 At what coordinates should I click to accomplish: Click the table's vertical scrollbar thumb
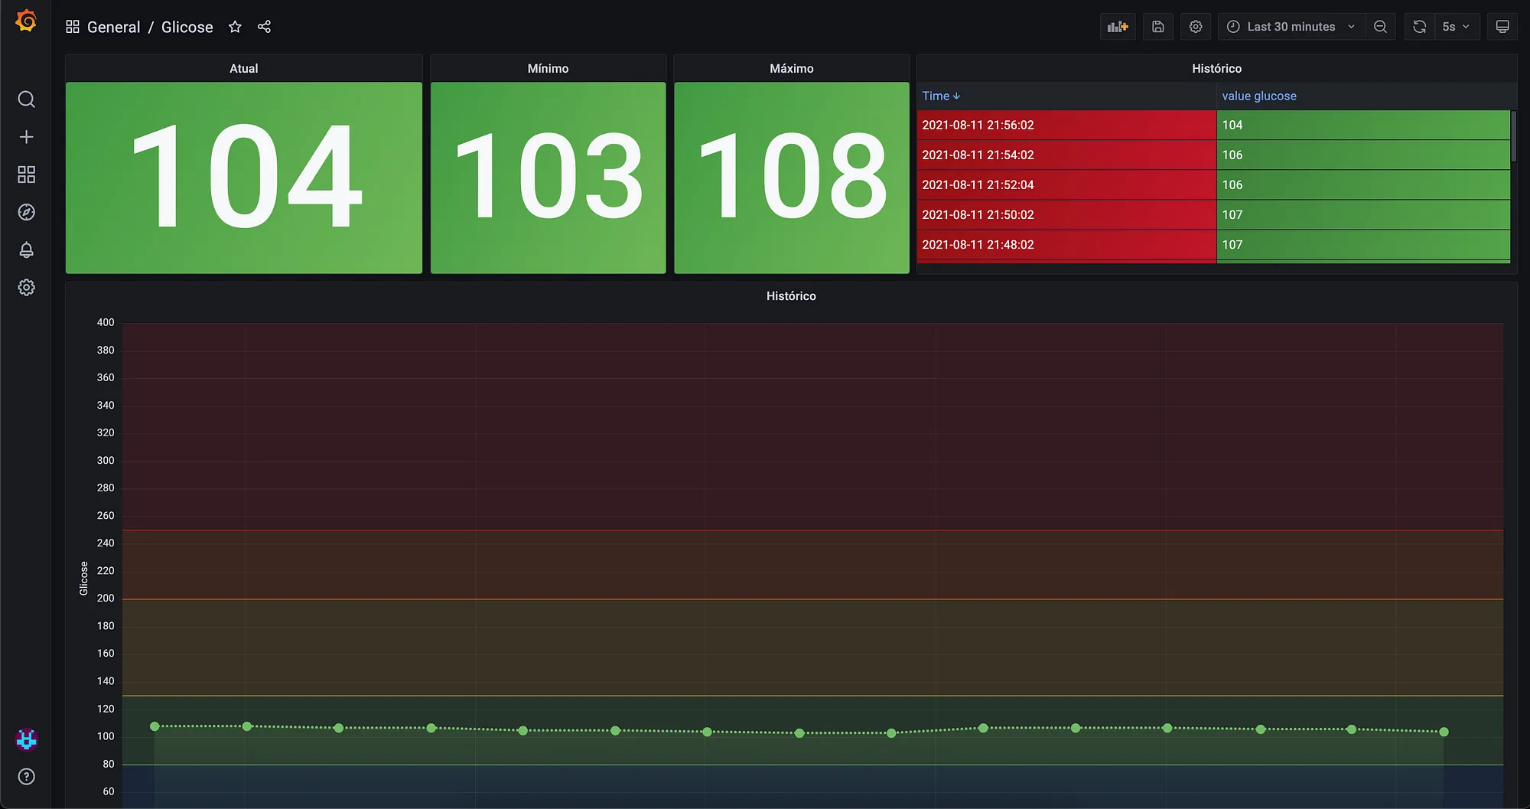(1514, 136)
